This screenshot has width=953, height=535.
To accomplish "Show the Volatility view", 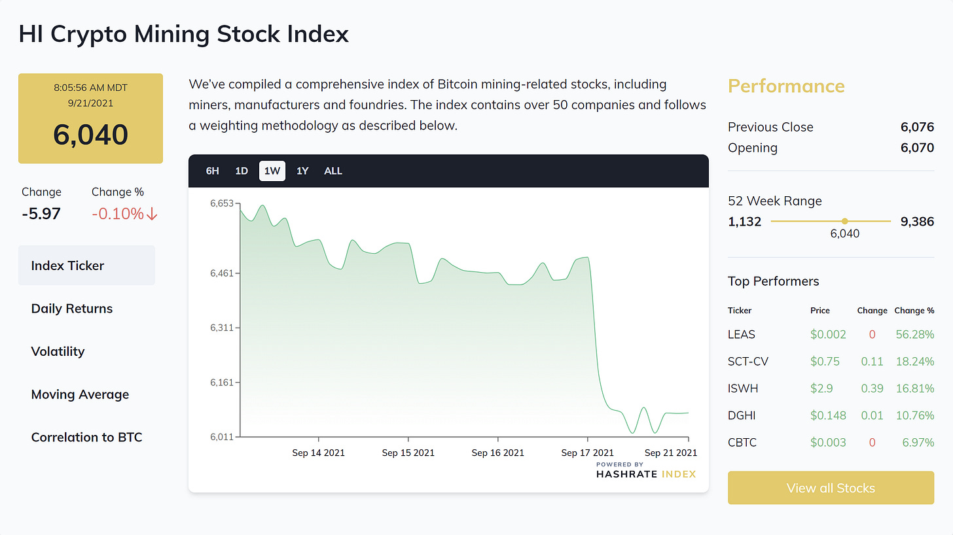I will click(x=58, y=351).
